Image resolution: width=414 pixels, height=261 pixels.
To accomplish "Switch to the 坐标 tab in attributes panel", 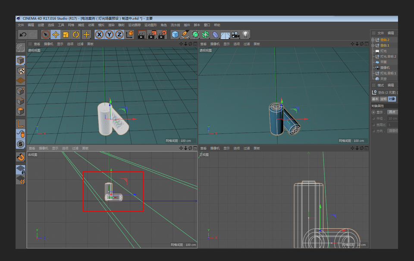I will coord(383,99).
